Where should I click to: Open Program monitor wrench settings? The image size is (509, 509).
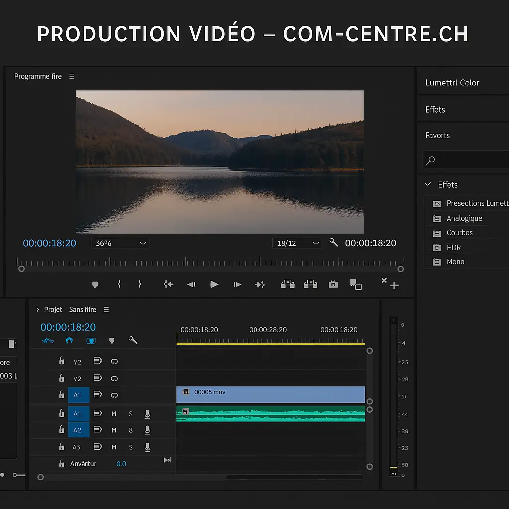coord(333,243)
